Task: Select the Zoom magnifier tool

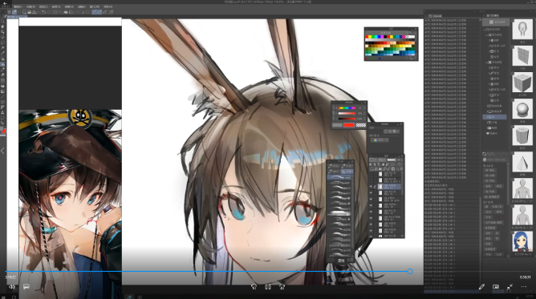Action: coord(2,21)
